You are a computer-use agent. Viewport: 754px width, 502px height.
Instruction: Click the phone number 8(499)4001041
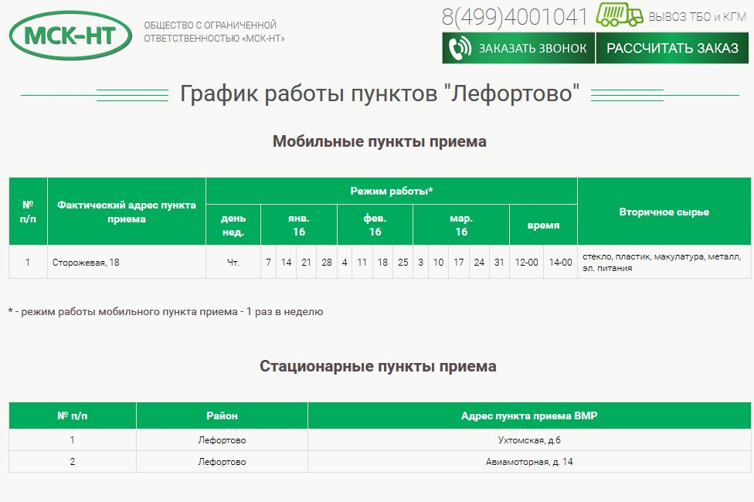[x=515, y=17]
